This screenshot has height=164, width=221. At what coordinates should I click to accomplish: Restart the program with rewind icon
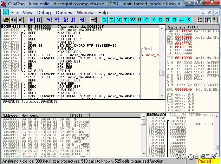click(13, 20)
